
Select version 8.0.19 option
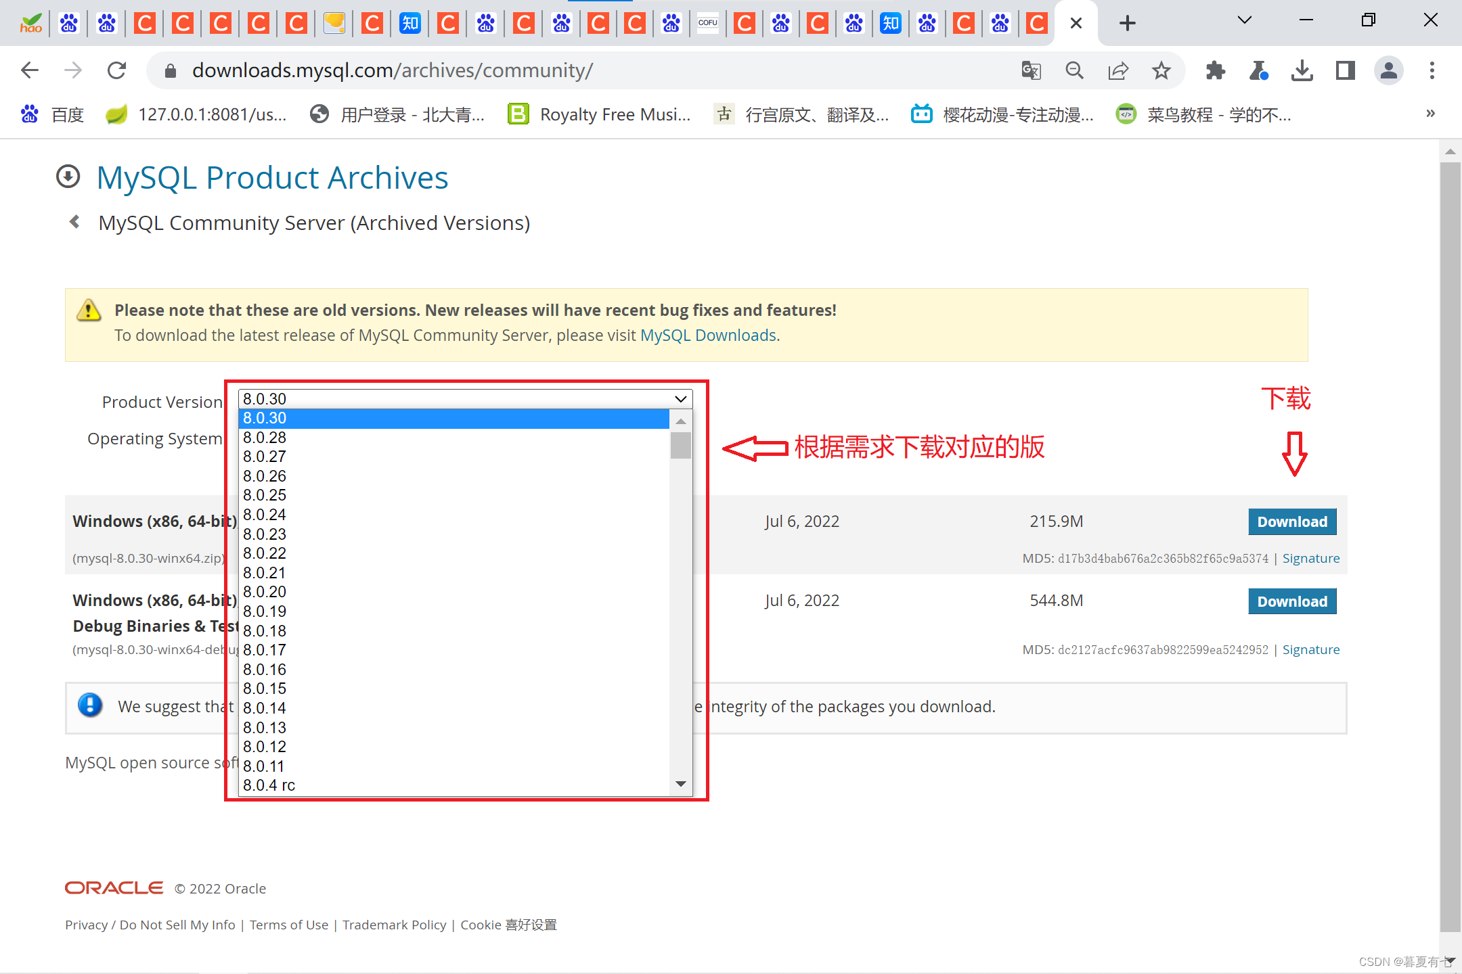coord(454,611)
